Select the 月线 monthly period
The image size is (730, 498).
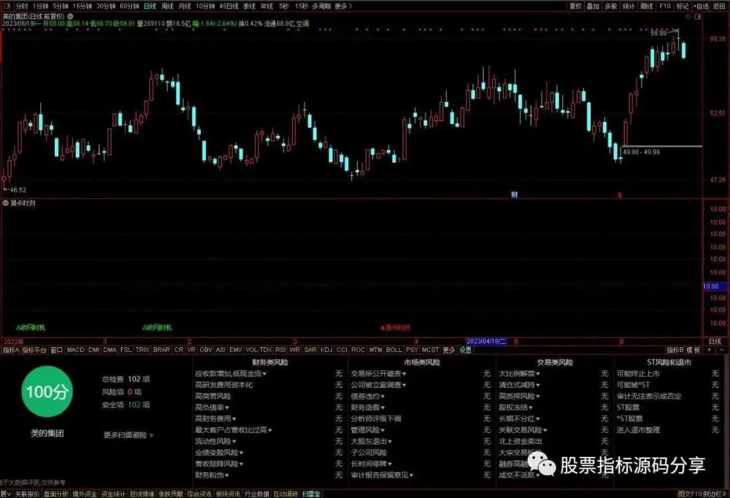click(185, 7)
